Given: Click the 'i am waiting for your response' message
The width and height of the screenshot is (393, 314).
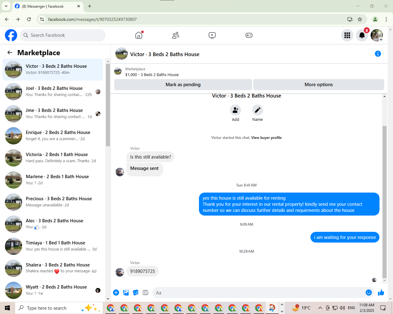Looking at the screenshot, I should pyautogui.click(x=345, y=237).
